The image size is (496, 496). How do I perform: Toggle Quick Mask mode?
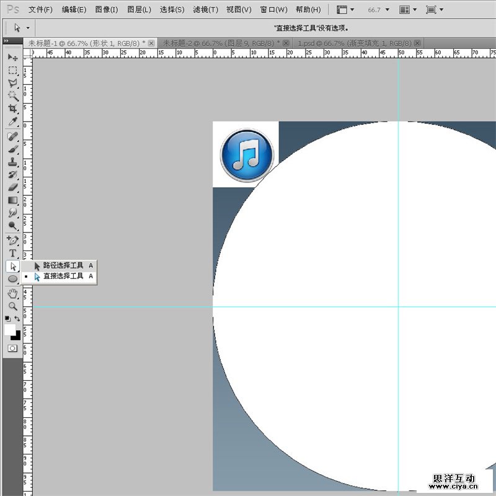(12, 348)
